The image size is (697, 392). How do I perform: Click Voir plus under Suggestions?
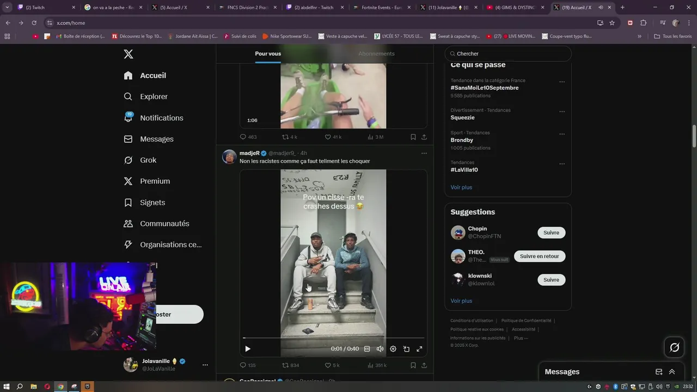(x=461, y=301)
